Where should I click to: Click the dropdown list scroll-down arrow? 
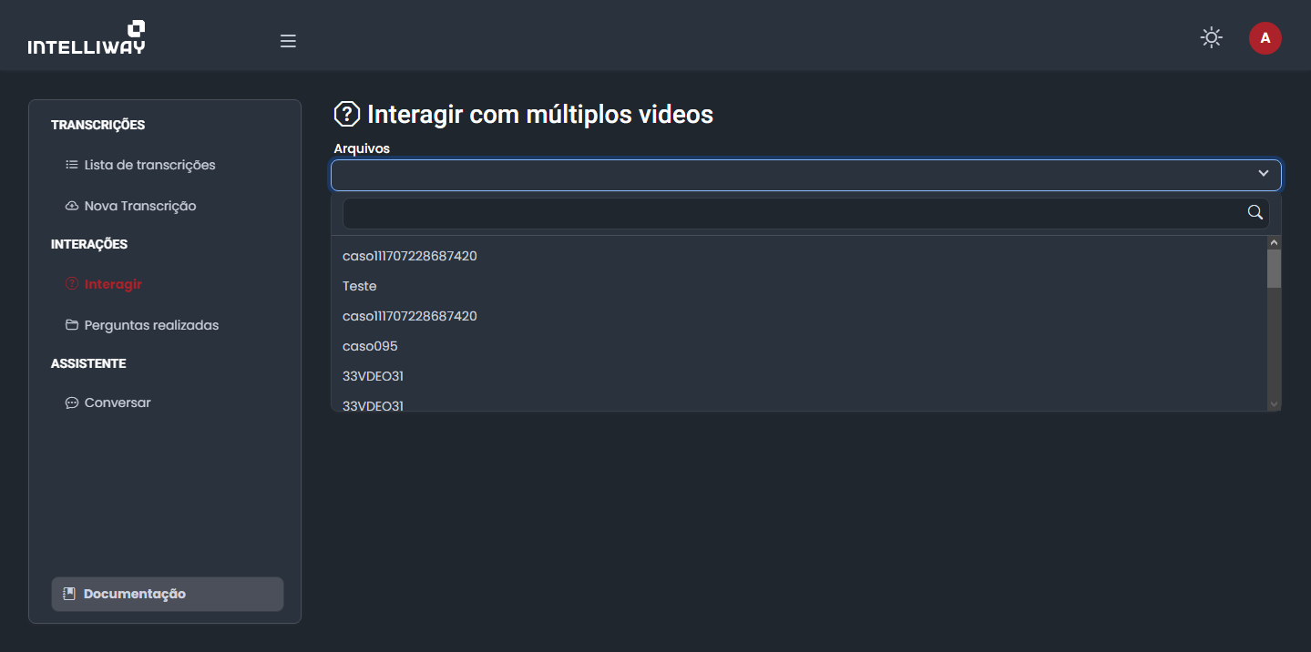pyautogui.click(x=1274, y=403)
